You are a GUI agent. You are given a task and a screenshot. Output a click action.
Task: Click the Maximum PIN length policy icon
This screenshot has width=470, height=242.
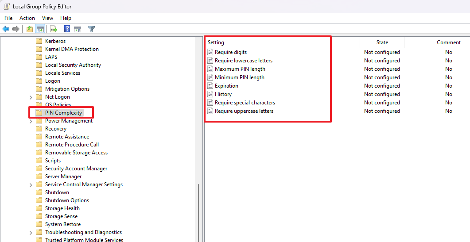210,69
